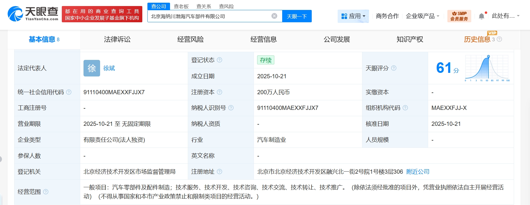Click the TianYanCha logo
The height and width of the screenshot is (205, 530).
point(33,14)
